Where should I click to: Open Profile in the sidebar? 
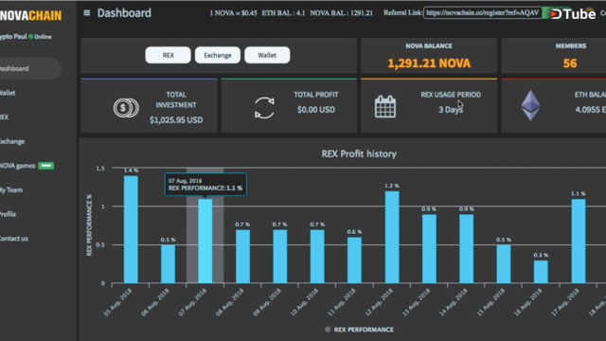9,214
